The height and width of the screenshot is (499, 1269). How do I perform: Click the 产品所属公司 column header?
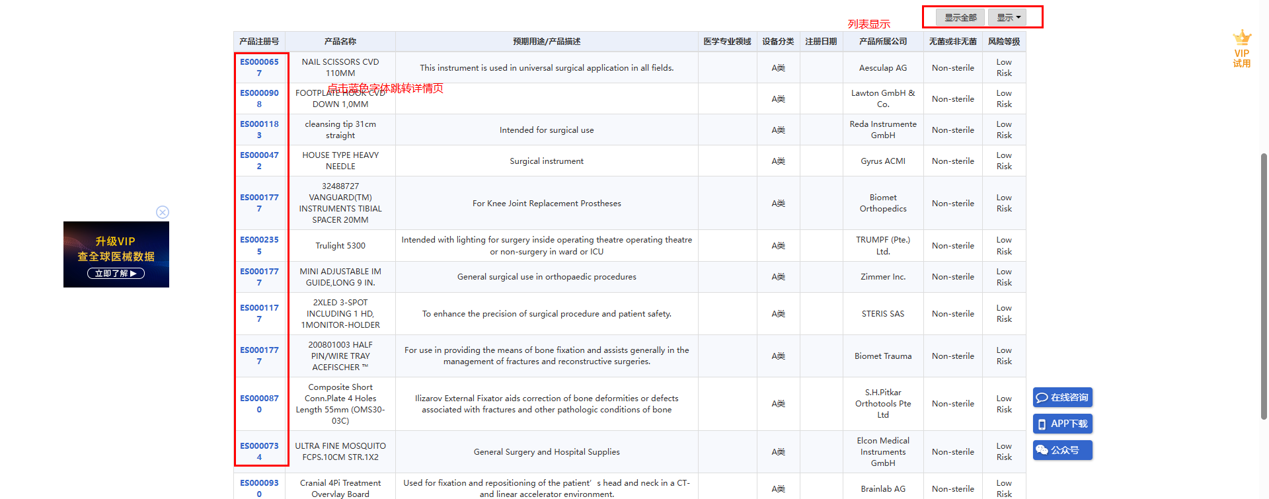883,42
